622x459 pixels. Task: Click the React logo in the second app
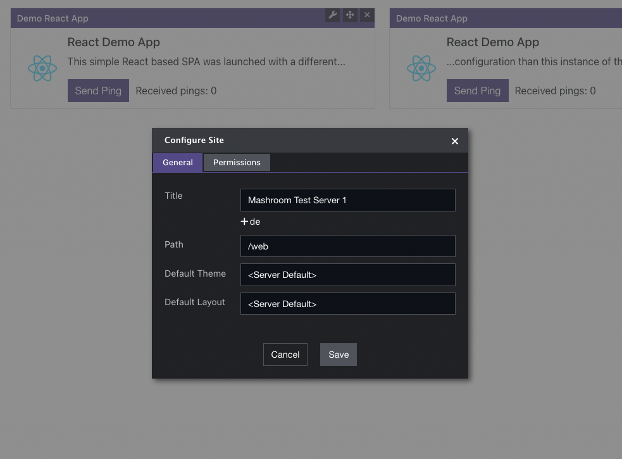point(421,68)
